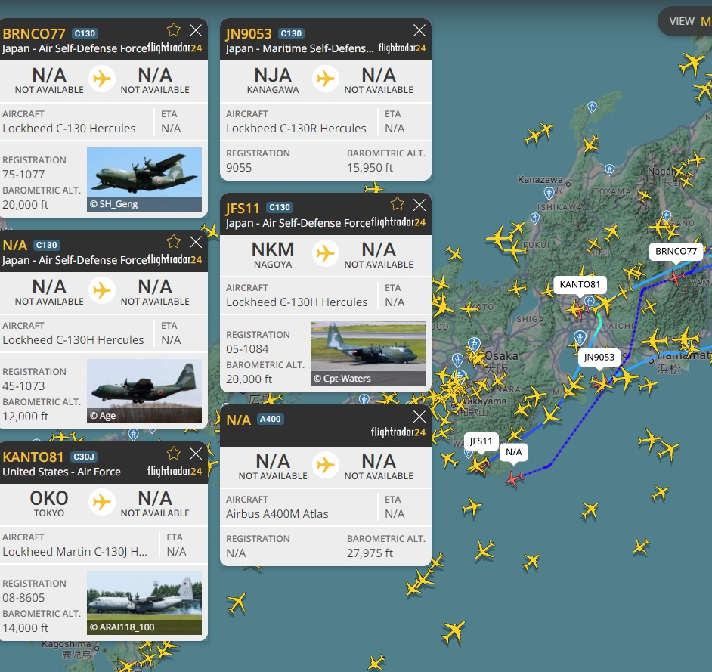Close the N/A A400 flight card
The width and height of the screenshot is (712, 672).
coord(419,417)
